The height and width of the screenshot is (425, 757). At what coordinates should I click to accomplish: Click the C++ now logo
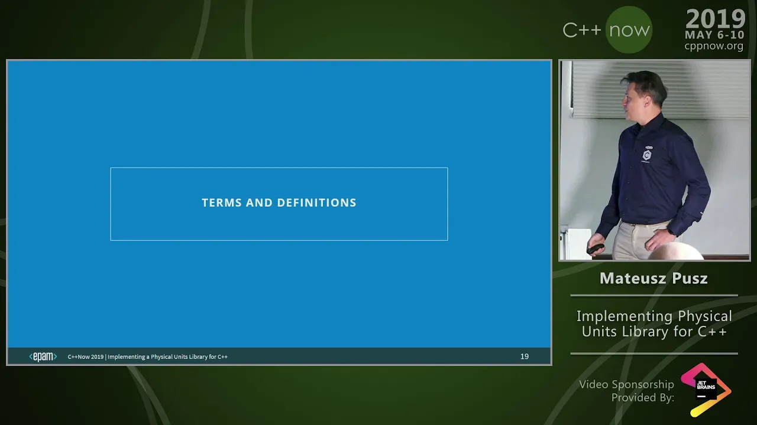point(607,30)
